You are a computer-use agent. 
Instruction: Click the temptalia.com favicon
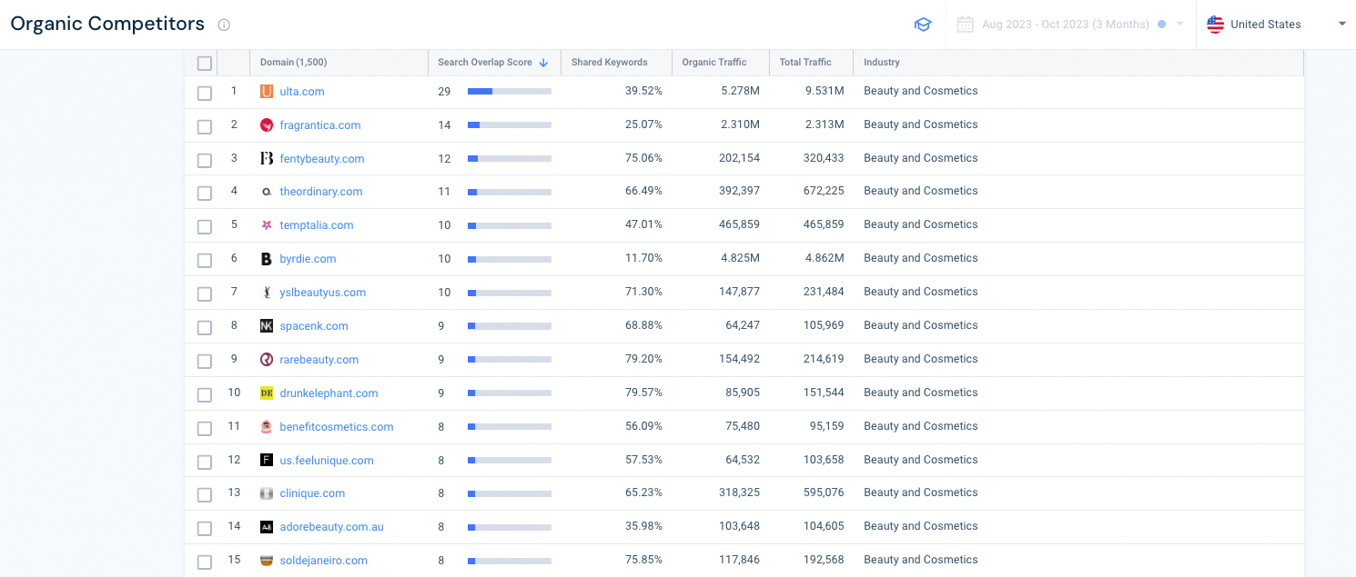267,225
